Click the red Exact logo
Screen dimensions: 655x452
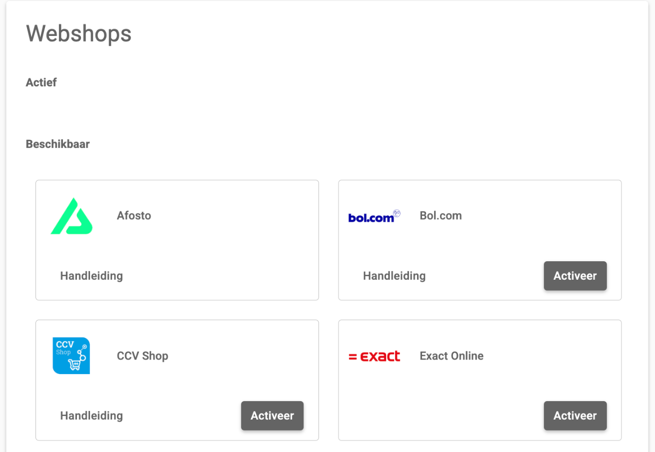coord(374,356)
